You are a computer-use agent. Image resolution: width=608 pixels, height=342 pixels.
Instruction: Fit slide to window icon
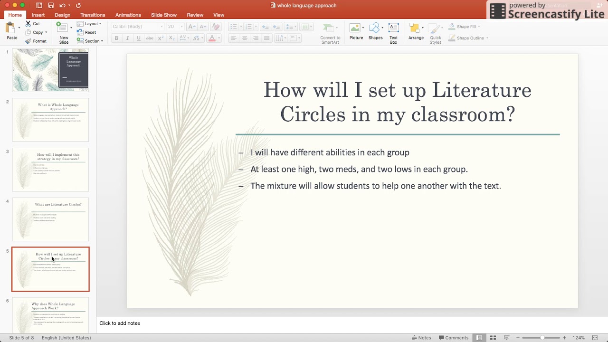(595, 338)
